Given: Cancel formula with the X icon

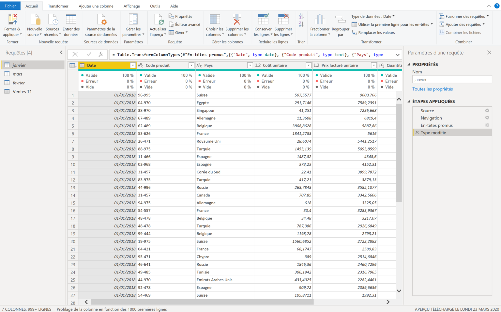Looking at the screenshot, I should tap(75, 55).
